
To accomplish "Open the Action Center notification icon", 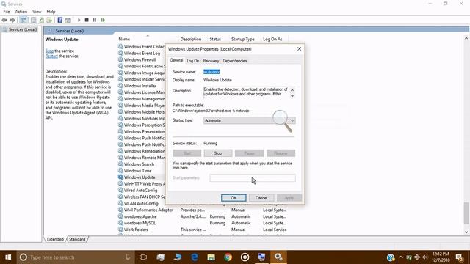I will (x=460, y=257).
